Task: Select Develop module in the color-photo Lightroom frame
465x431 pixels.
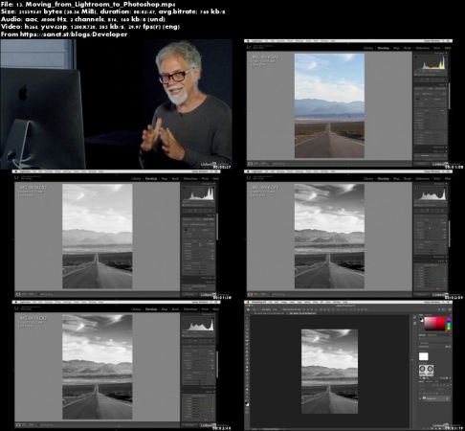Action: [384, 48]
